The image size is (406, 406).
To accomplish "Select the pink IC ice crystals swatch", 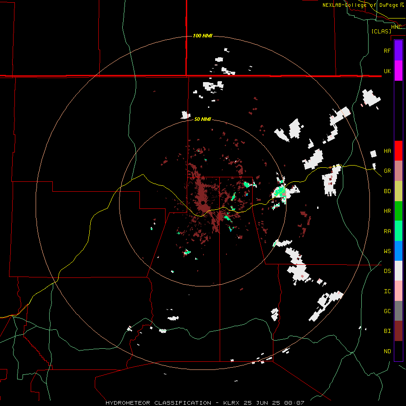I will click(x=398, y=291).
